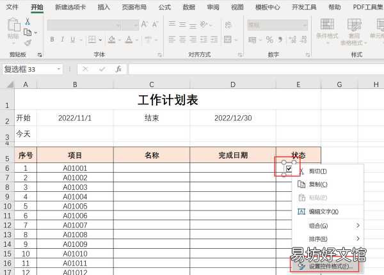Click the decrease indent icon
The height and width of the screenshot is (275, 384).
click(x=204, y=39)
